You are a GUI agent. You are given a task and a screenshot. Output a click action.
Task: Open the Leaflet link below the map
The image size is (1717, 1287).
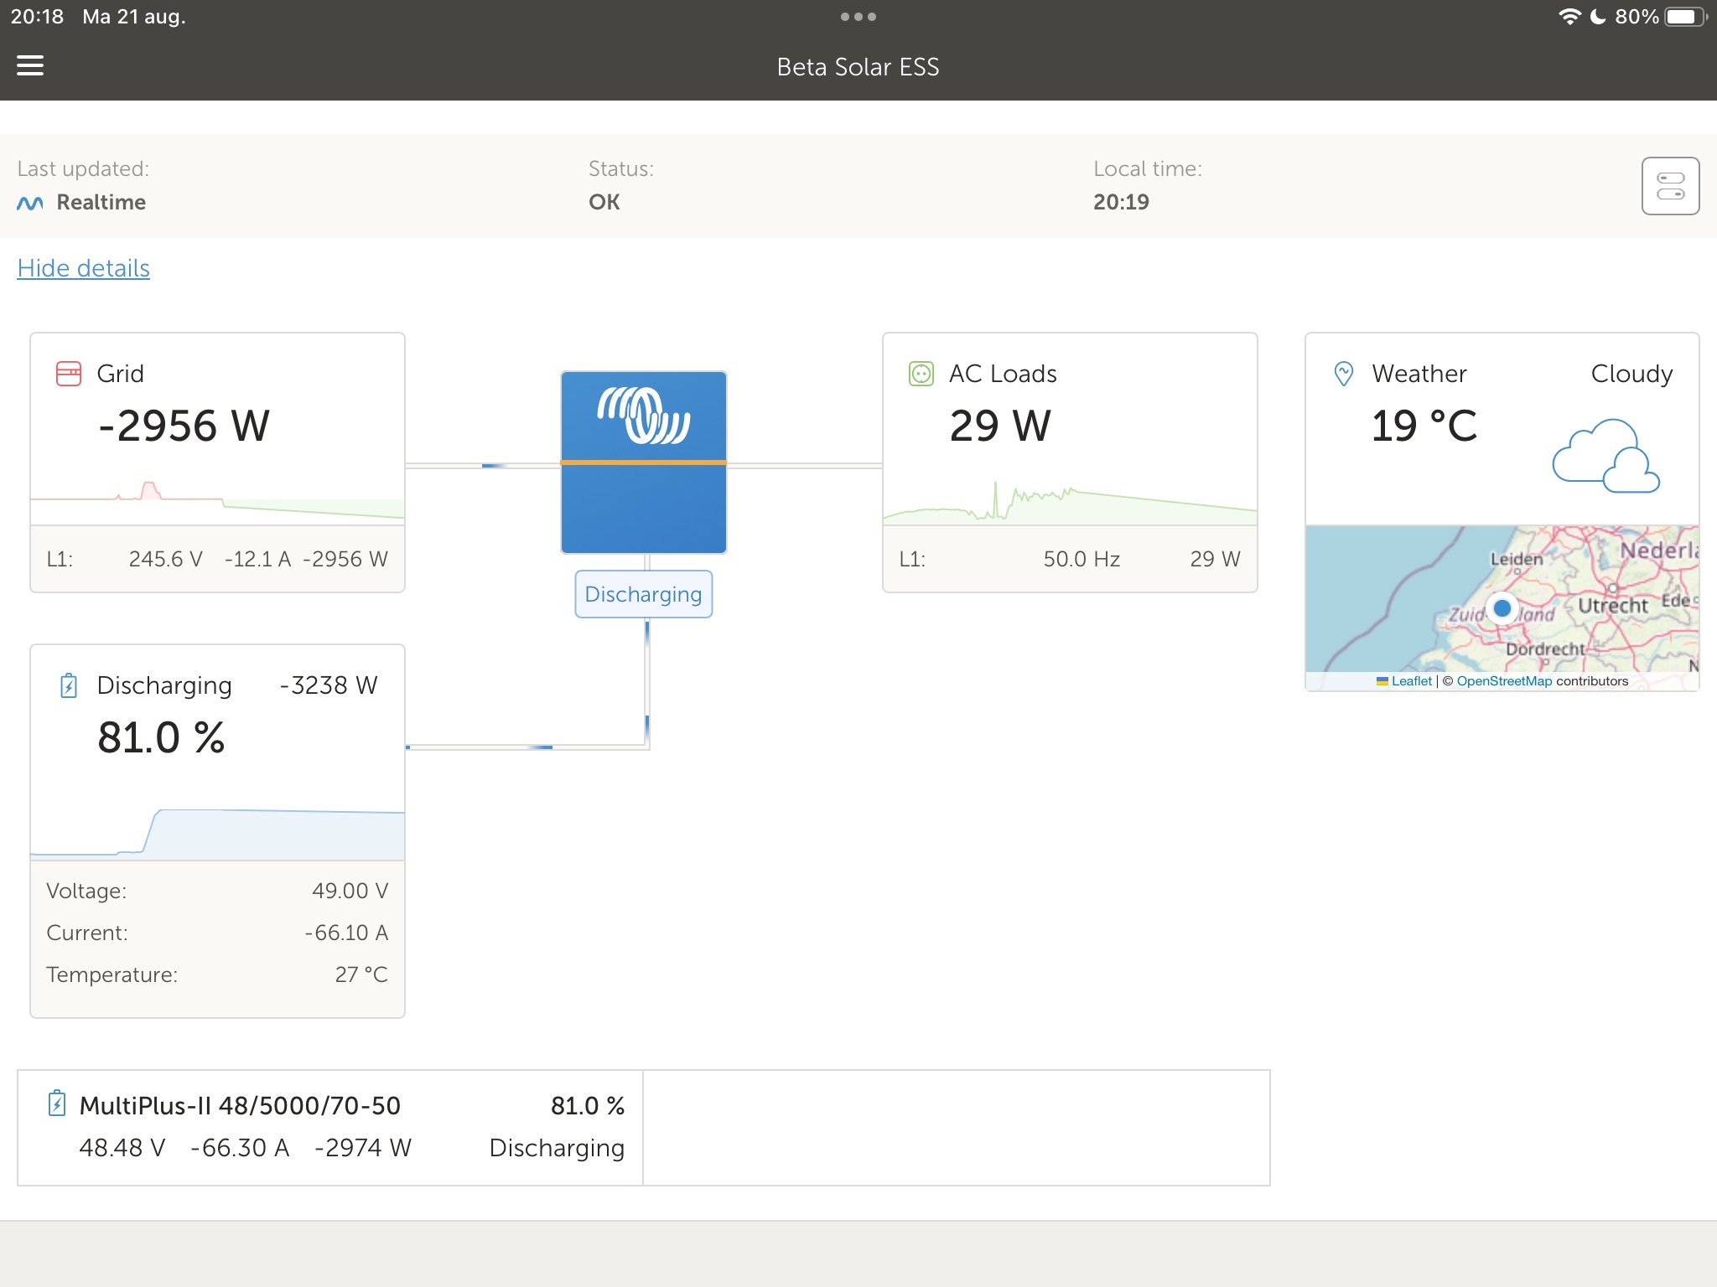pyautogui.click(x=1411, y=680)
